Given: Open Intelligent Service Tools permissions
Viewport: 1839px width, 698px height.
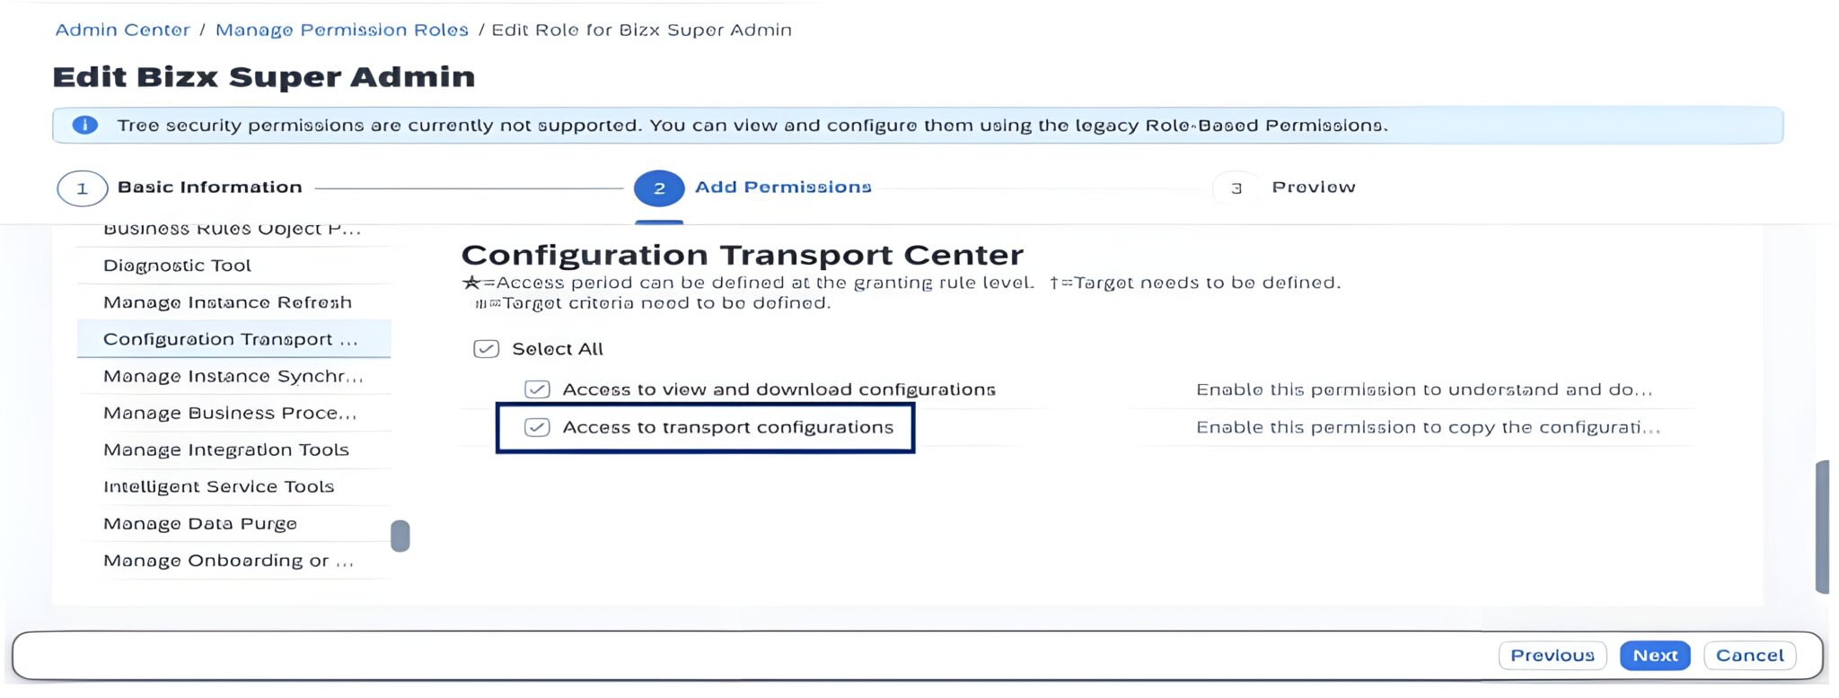Looking at the screenshot, I should pyautogui.click(x=217, y=486).
